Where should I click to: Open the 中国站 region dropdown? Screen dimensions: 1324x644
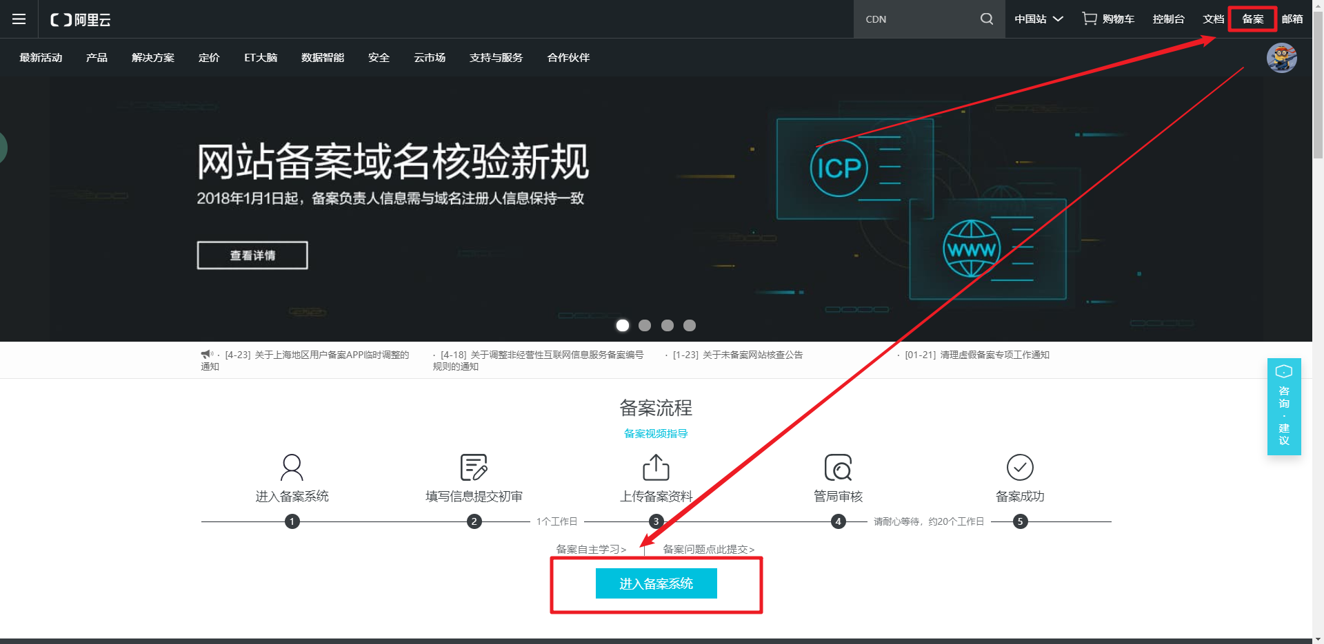1039,19
